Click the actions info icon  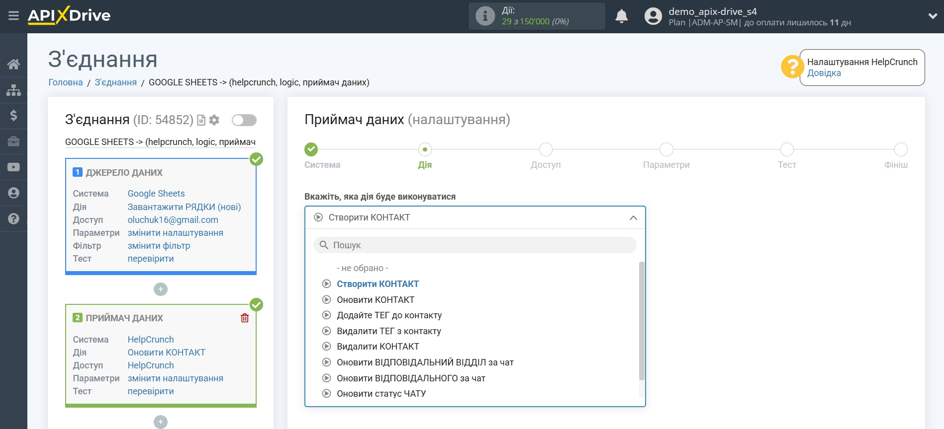click(485, 16)
